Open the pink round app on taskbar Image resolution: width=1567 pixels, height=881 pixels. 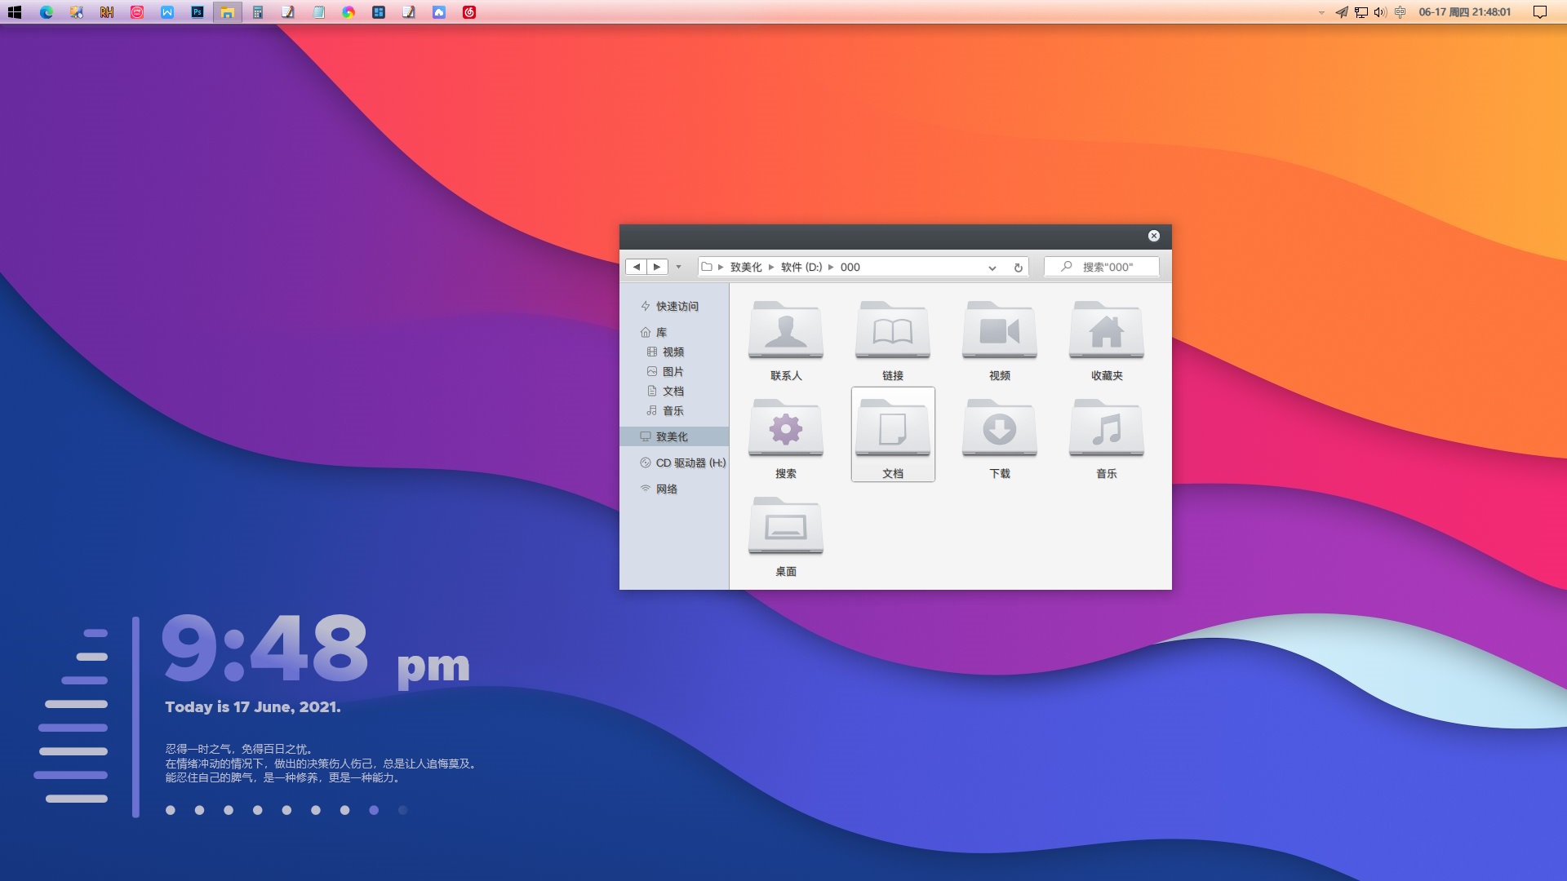point(137,12)
